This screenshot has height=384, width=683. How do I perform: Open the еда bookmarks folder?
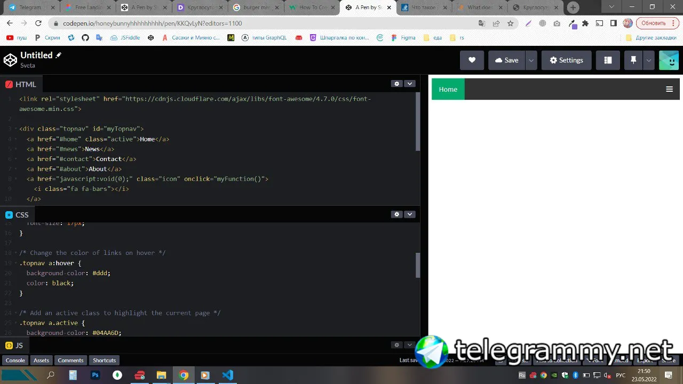click(432, 38)
